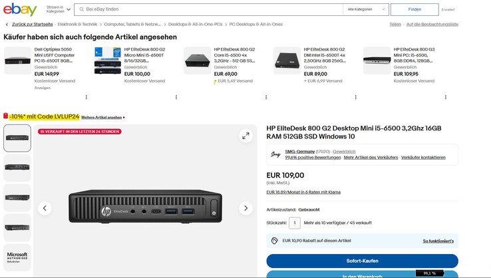
Task: Click the discount tag icon
Action: 6,116
